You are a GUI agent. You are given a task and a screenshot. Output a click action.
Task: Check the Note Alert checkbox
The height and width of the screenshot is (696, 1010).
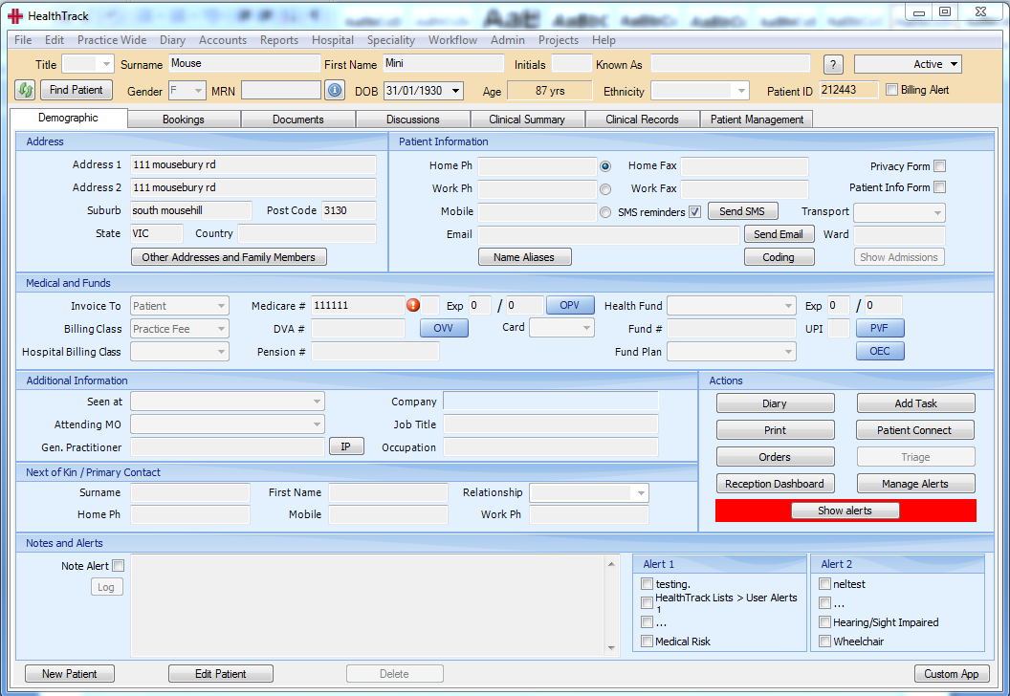tap(118, 565)
